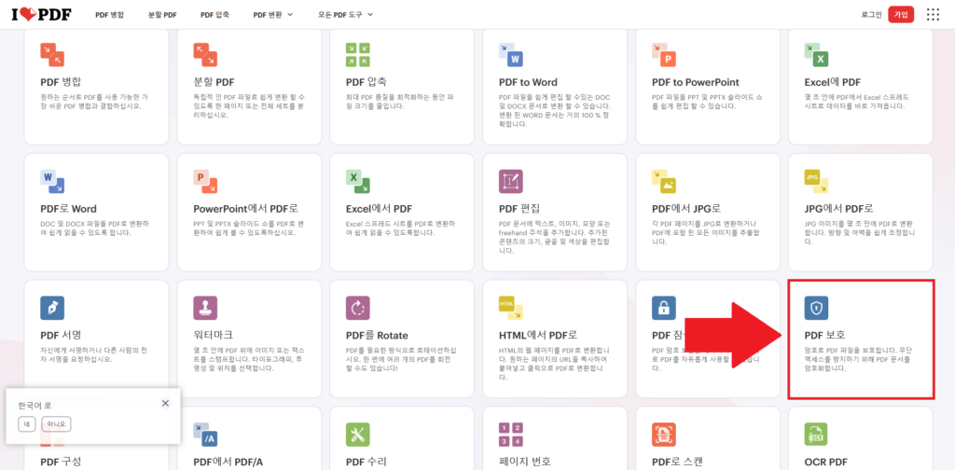Click the JPG에서 PDF로 icon
This screenshot has width=955, height=470.
point(816,182)
